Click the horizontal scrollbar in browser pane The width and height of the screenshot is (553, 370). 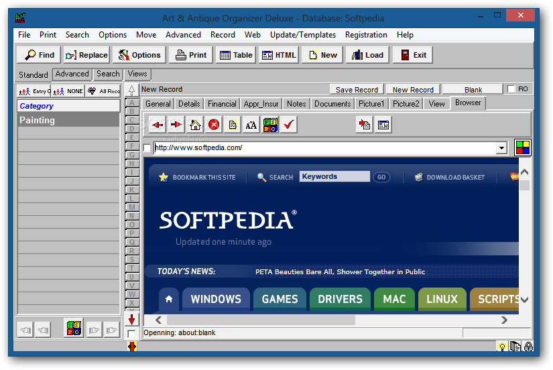click(261, 320)
